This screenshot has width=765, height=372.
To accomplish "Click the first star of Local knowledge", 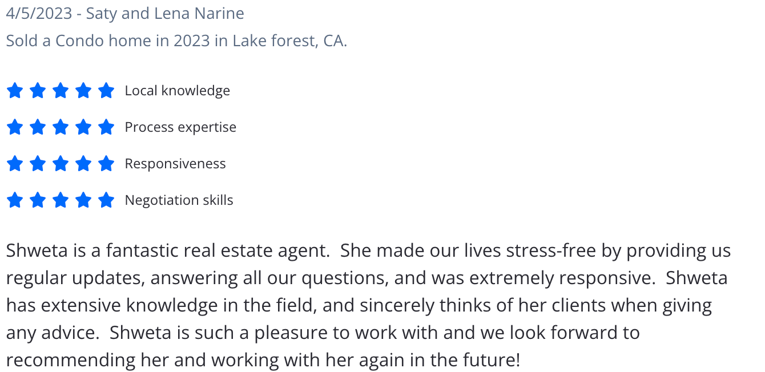I will tap(15, 90).
